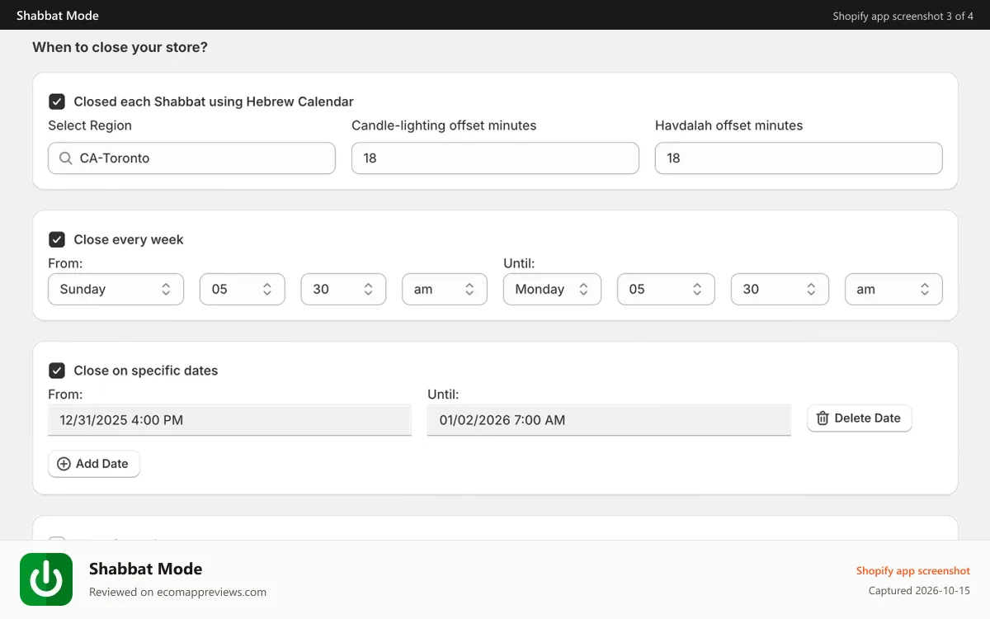Image resolution: width=990 pixels, height=619 pixels.
Task: Click the Delete Date button
Action: (860, 418)
